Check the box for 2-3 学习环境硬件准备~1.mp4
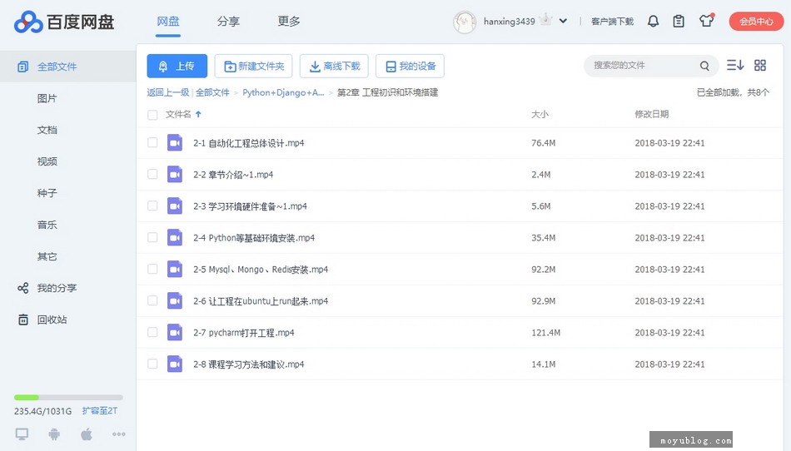The width and height of the screenshot is (791, 451). (x=152, y=206)
